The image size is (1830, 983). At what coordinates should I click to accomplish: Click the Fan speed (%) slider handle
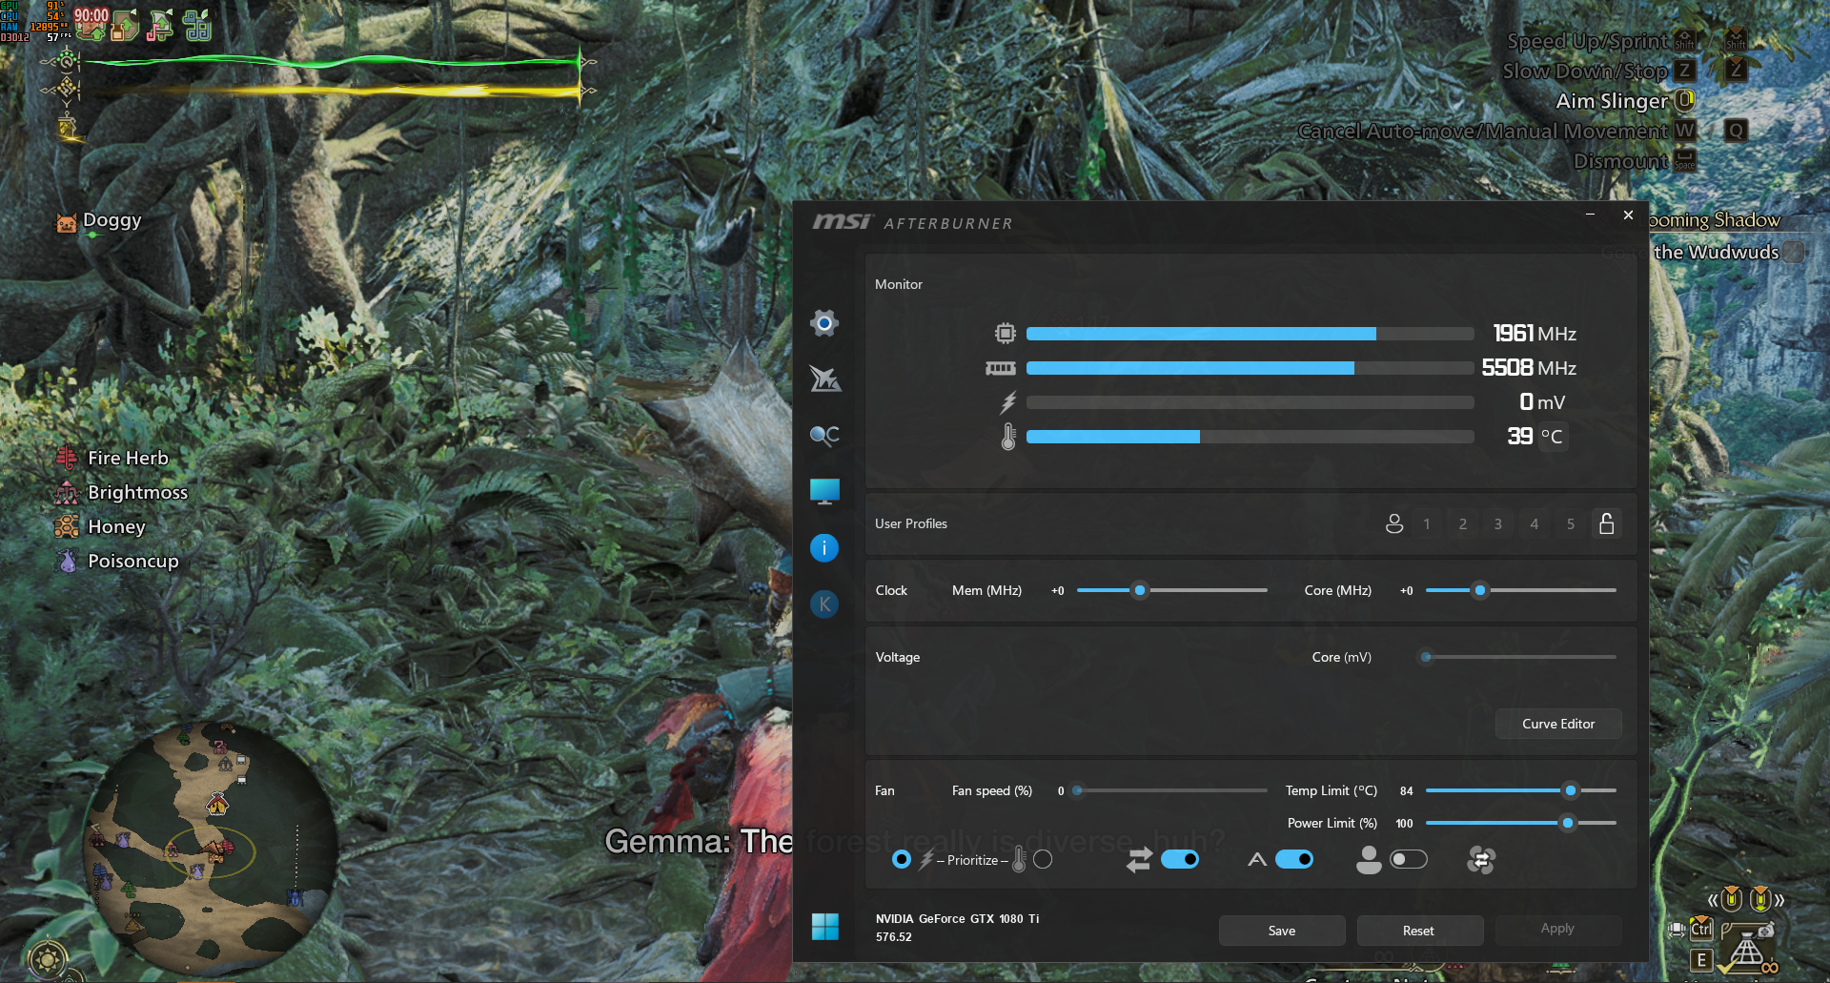tap(1077, 790)
